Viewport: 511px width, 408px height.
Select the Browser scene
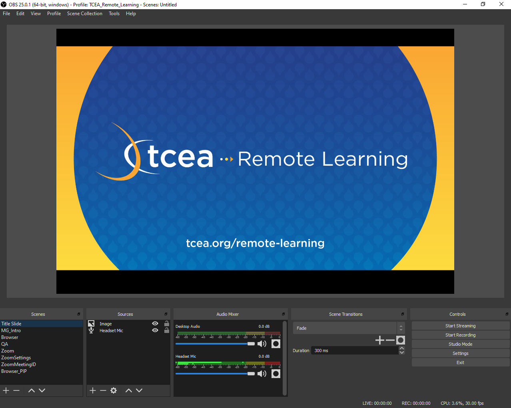click(x=42, y=337)
